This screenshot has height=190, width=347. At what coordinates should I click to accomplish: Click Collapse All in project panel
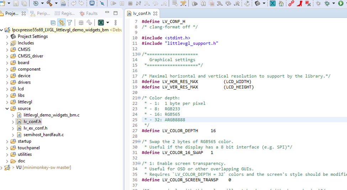click(x=53, y=23)
